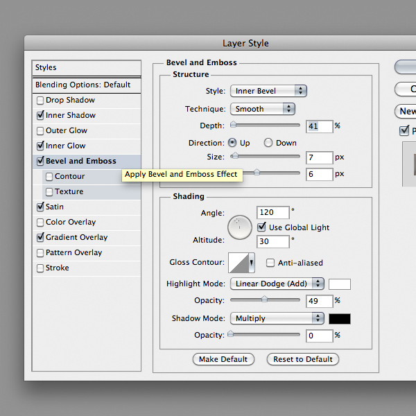The height and width of the screenshot is (416, 416).
Task: Select the Stroke settings row
Action: (87, 268)
